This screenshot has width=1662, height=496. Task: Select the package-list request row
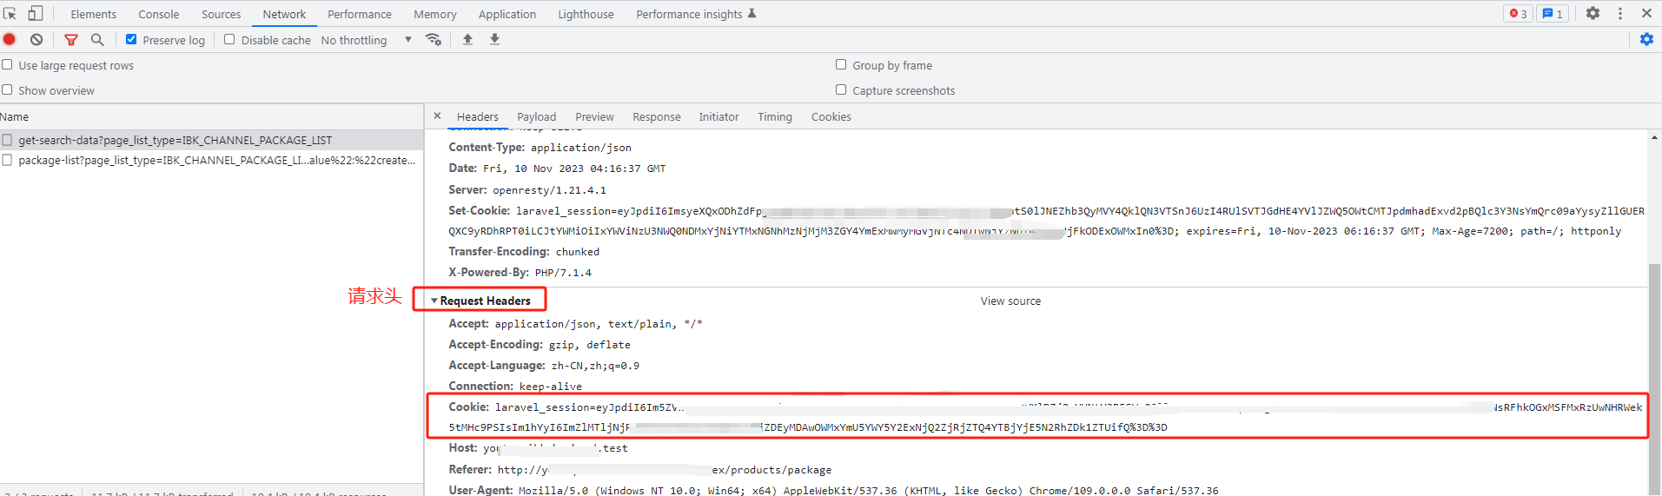tap(212, 161)
